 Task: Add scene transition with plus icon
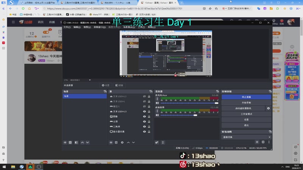pyautogui.click(x=257, y=142)
